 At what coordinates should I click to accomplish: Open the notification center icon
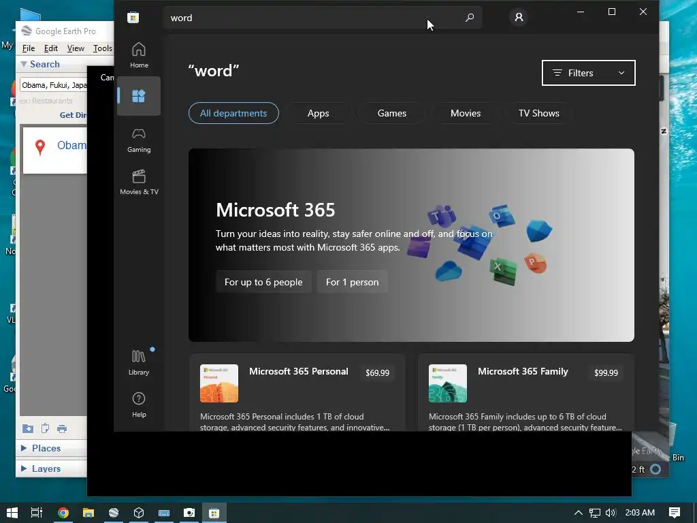[675, 513]
